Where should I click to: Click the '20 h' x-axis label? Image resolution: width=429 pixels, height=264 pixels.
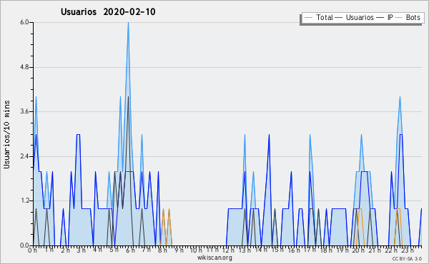pos(358,250)
